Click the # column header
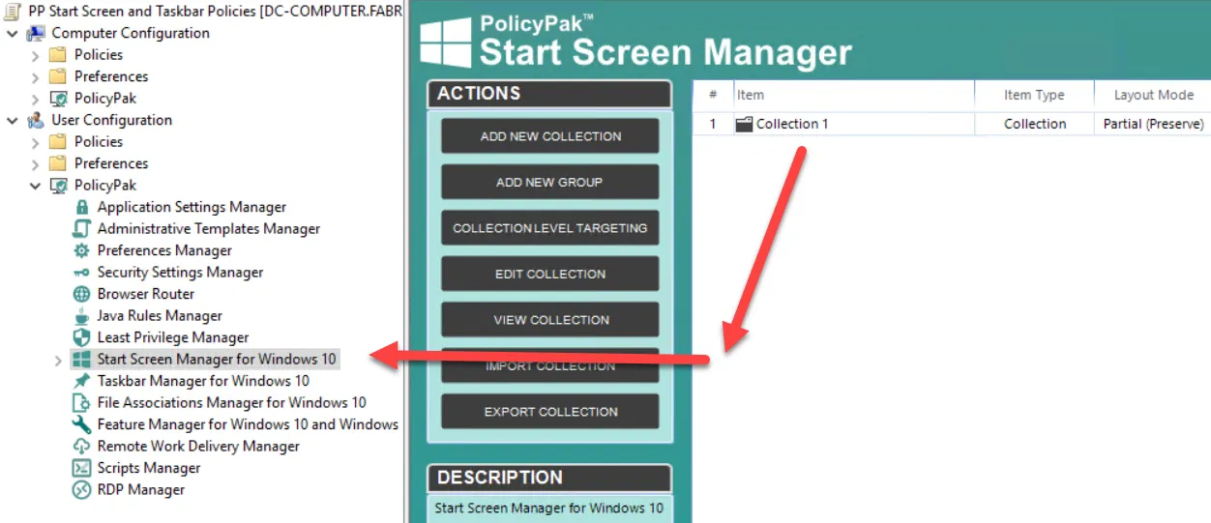Screen dimensions: 1211x523 tap(713, 95)
